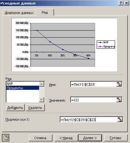Select the Ряд tab
The width and height of the screenshot is (130, 143).
pyautogui.click(x=45, y=12)
